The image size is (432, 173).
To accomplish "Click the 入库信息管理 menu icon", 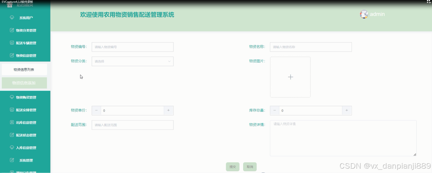I will click(x=12, y=148).
